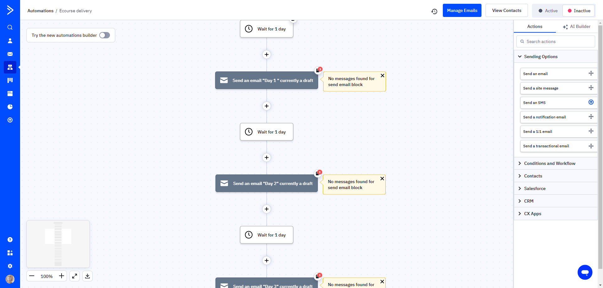Viewport: 603px width, 288px height.
Task: Open the Contacts section in sidebar
Action: point(10,41)
